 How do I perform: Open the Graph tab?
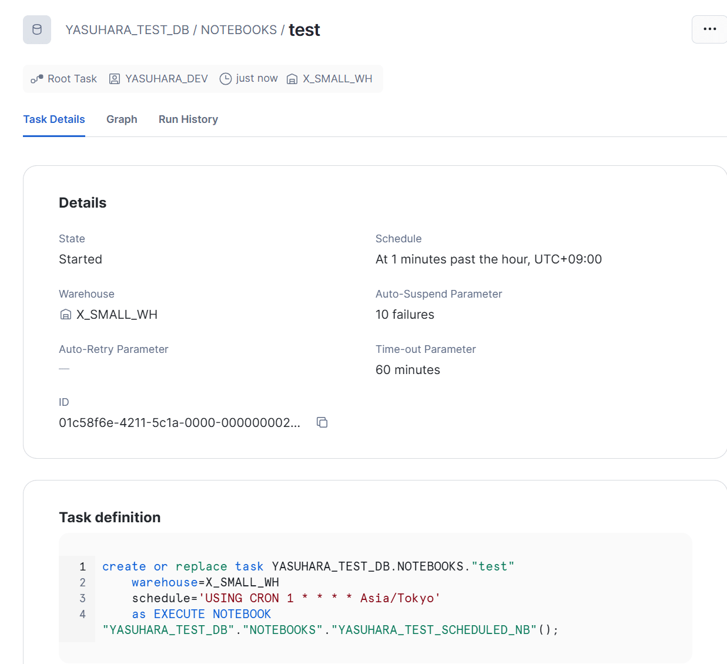[x=122, y=119]
